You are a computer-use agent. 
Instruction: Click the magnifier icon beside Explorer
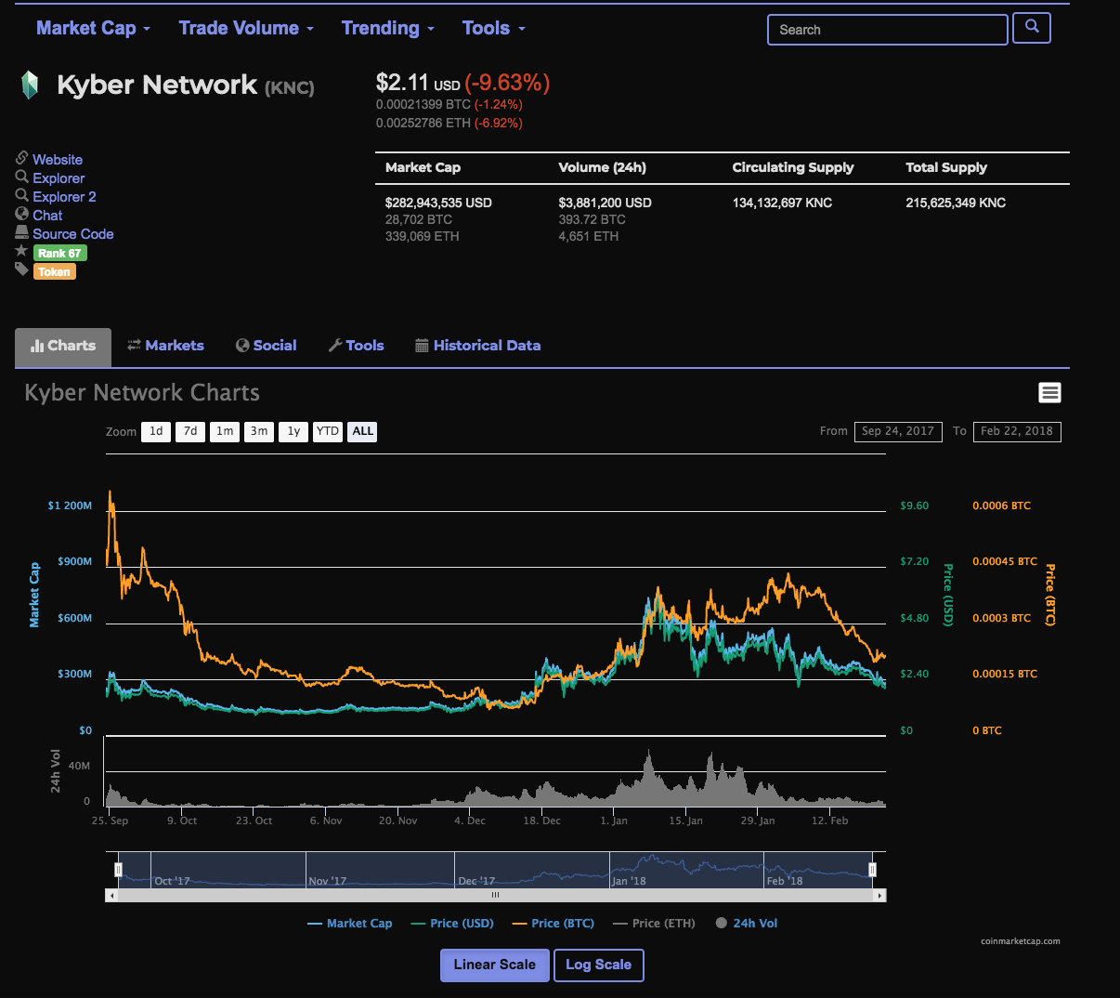point(21,177)
